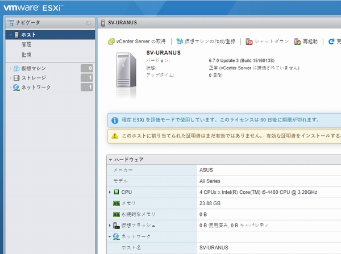341x254 pixels.
Task: Click the vCenter Server icon in toolbar
Action: pyautogui.click(x=111, y=41)
